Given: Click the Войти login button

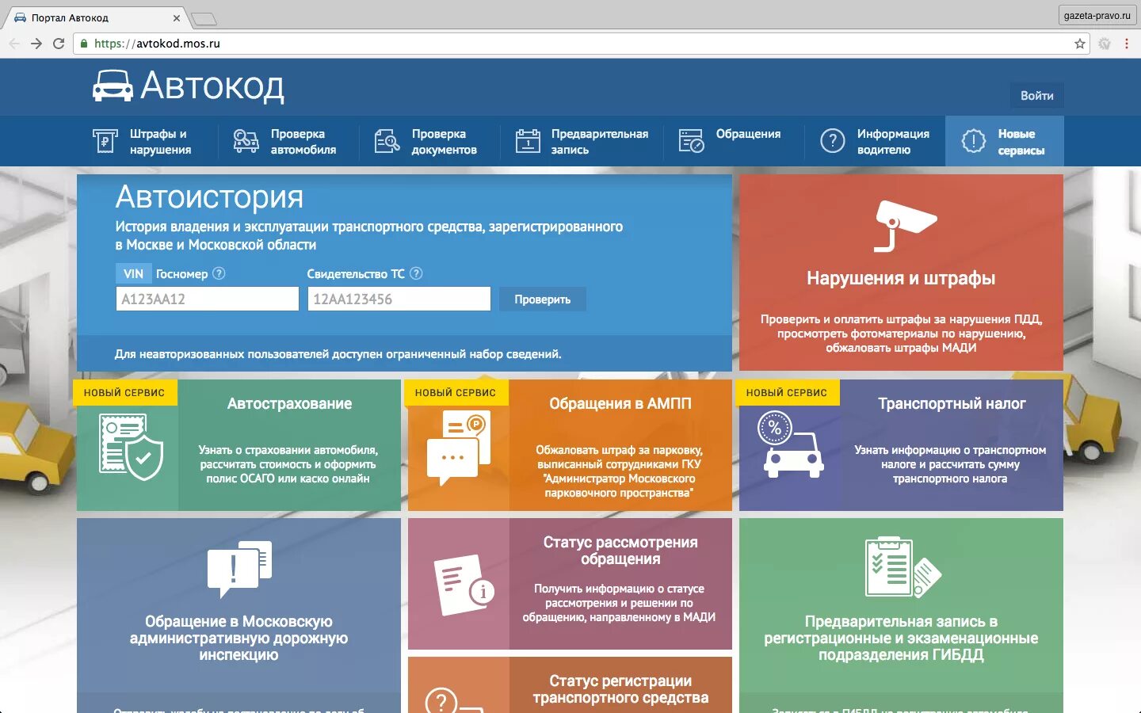Looking at the screenshot, I should pos(1036,95).
